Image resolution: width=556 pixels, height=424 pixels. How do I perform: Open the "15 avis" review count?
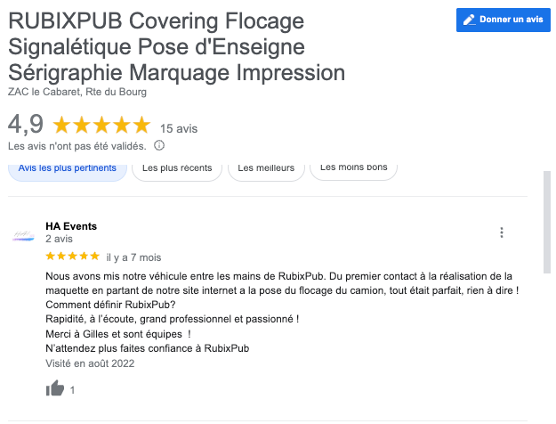click(178, 127)
